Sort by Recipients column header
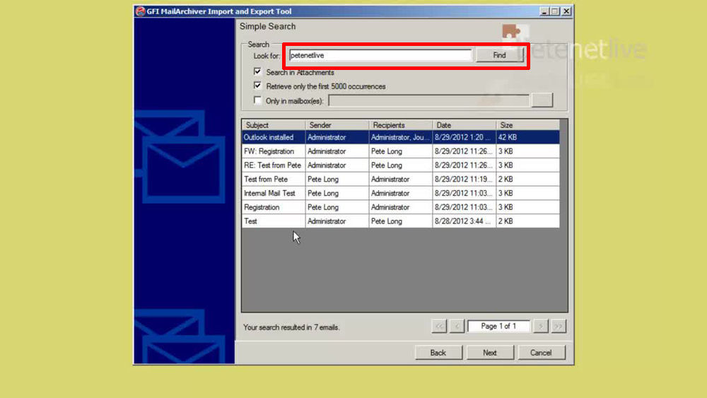 400,125
